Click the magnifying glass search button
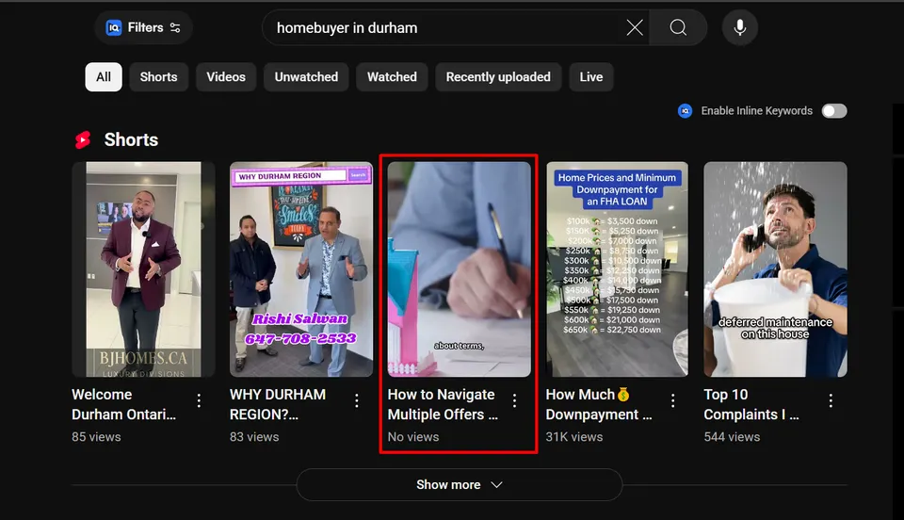The height and width of the screenshot is (520, 904). click(678, 27)
